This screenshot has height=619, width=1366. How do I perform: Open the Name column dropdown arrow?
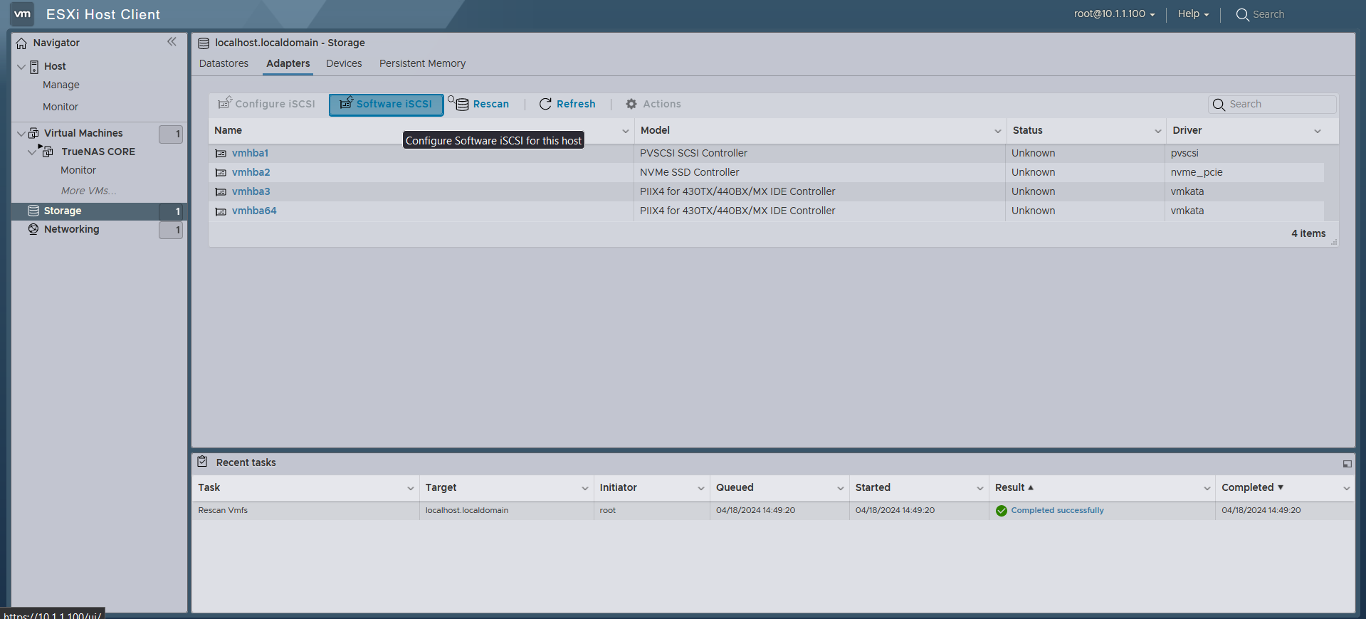coord(626,131)
